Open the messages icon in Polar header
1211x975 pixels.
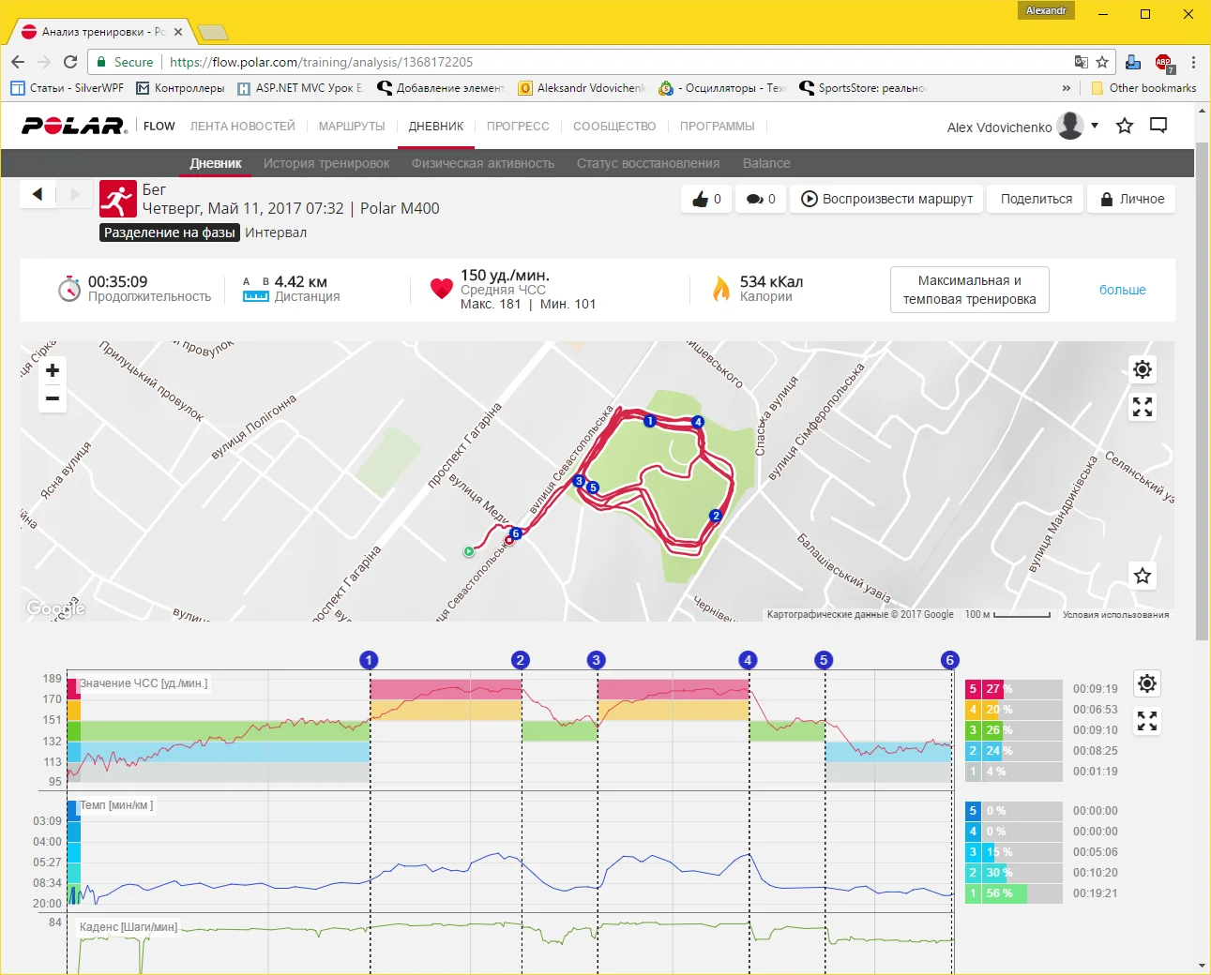coord(1158,126)
